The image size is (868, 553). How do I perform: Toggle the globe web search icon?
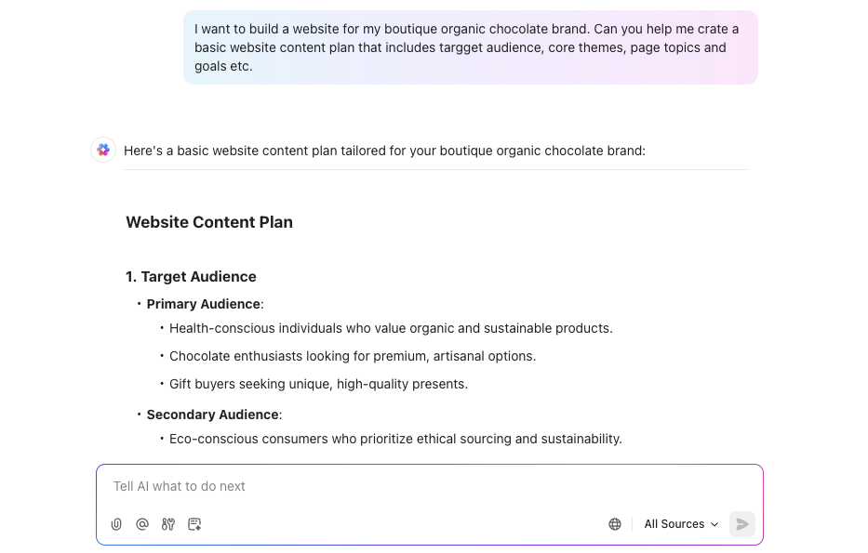[x=615, y=524]
